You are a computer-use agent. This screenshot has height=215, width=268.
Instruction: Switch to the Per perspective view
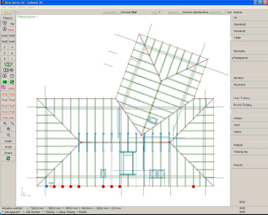click(x=8, y=24)
